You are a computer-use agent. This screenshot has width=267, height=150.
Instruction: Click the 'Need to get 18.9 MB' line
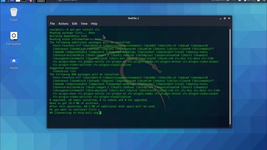point(74,103)
